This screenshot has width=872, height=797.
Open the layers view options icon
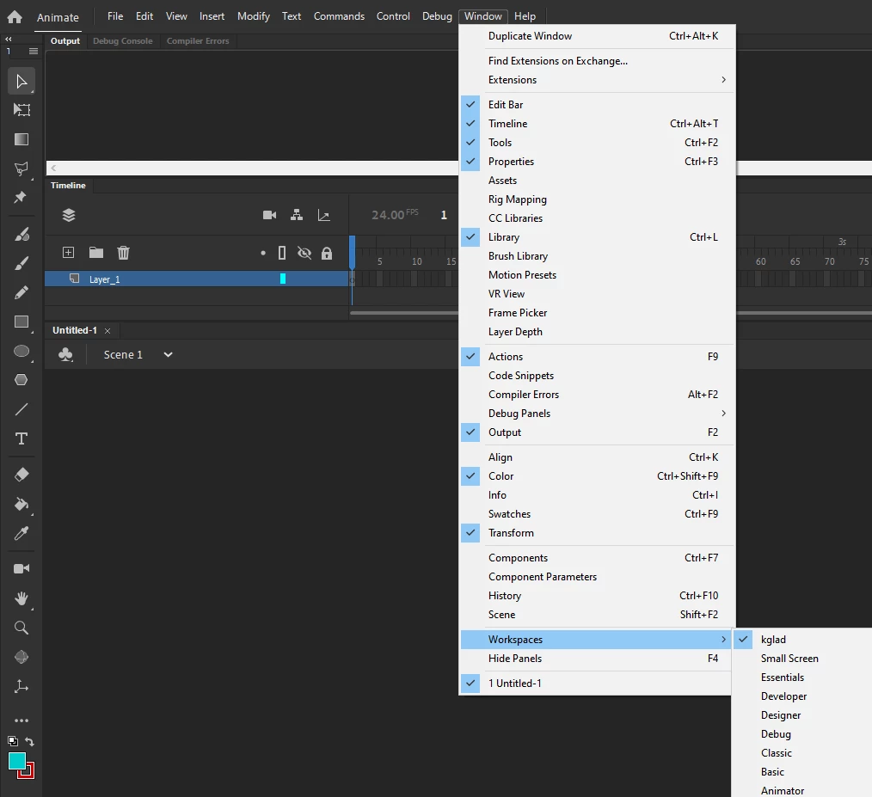tap(69, 215)
